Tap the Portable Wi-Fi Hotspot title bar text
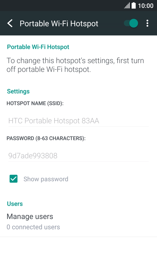The image size is (157, 280). pos(59,23)
